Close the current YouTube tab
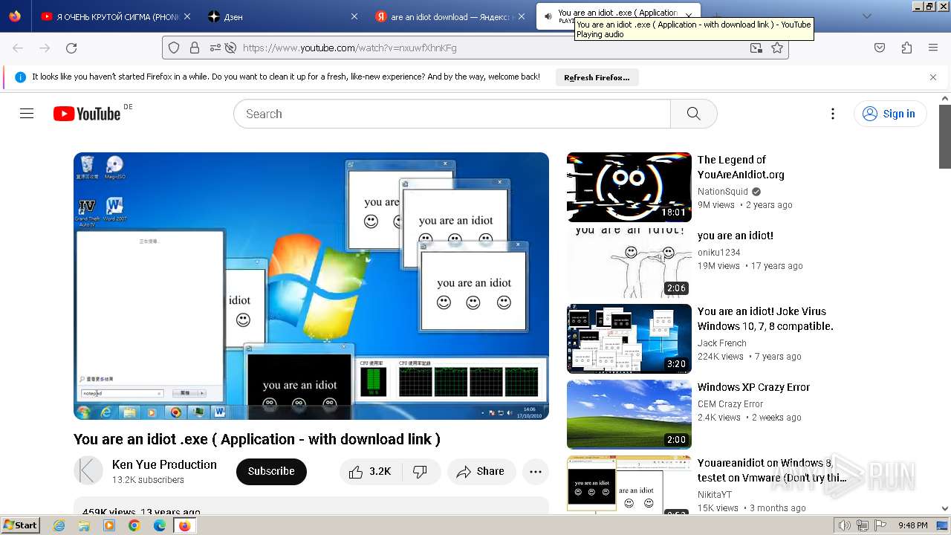 point(689,16)
